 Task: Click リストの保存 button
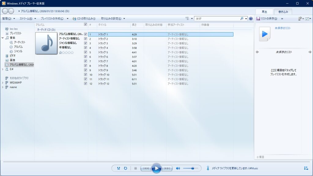pyautogui.click(x=267, y=19)
